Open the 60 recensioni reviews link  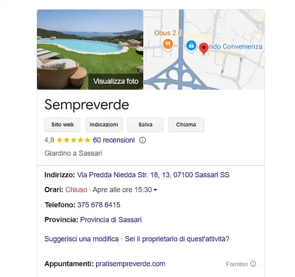tap(114, 140)
